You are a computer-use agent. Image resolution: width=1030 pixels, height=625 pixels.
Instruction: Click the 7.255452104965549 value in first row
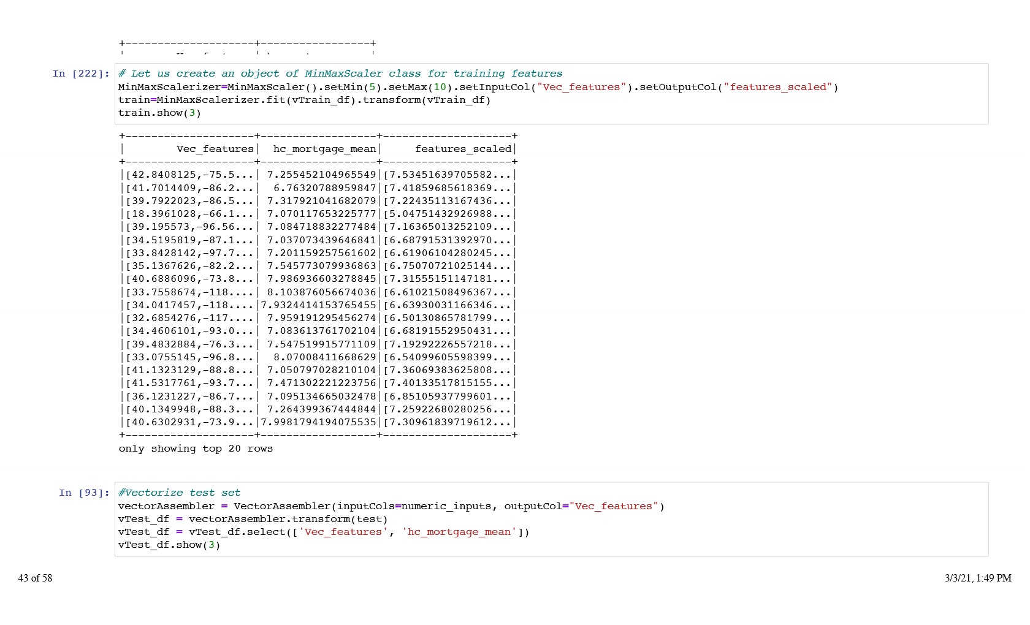pyautogui.click(x=321, y=175)
